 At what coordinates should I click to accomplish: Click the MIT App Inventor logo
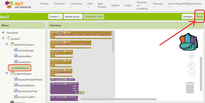tap(18, 5)
